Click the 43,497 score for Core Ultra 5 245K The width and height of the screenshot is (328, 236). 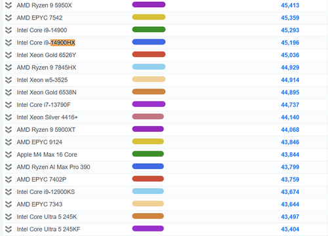click(x=290, y=217)
